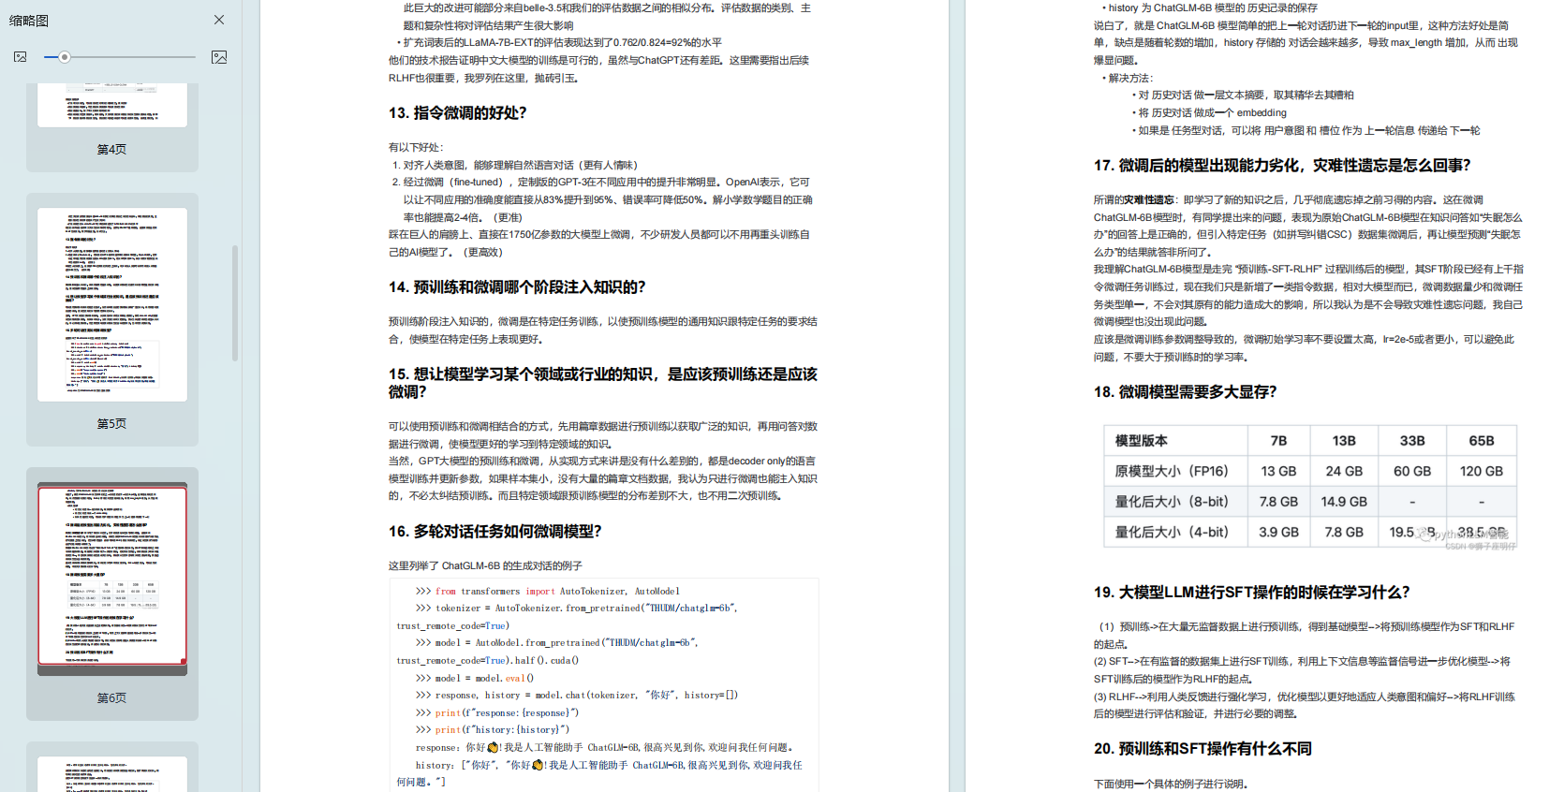Click the larger-thumbnails image icon
The image size is (1564, 792).
pyautogui.click(x=219, y=57)
